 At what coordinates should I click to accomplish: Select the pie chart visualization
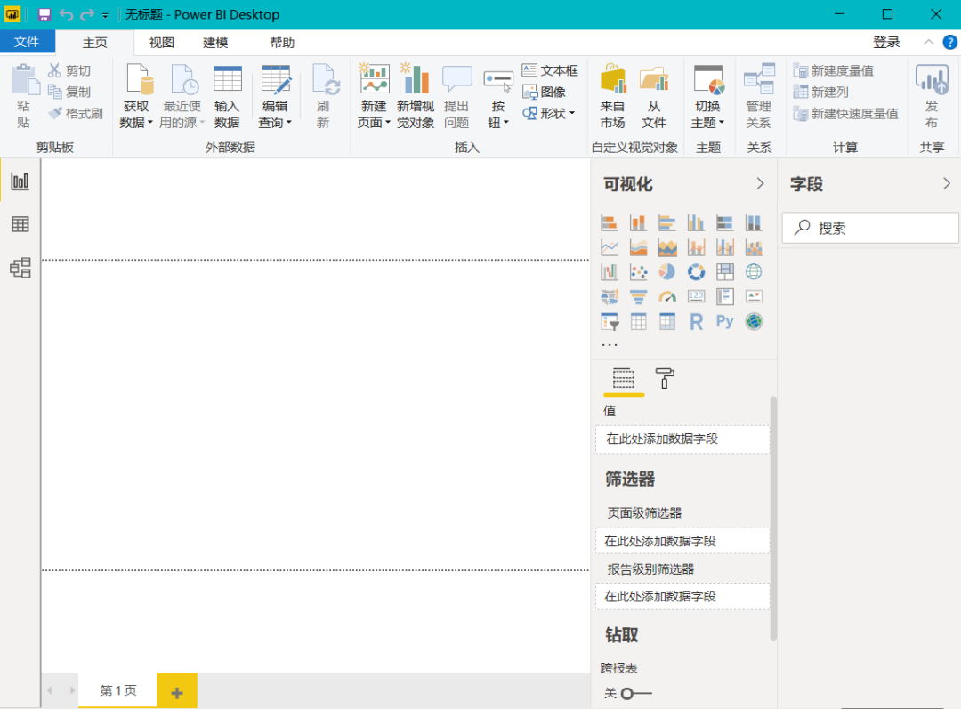[666, 272]
